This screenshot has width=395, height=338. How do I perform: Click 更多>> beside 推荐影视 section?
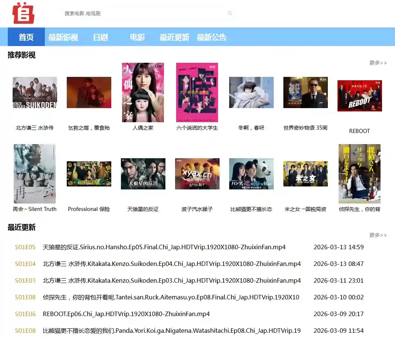(378, 63)
